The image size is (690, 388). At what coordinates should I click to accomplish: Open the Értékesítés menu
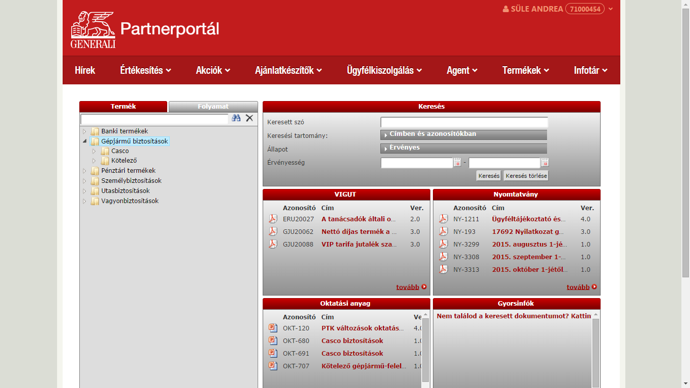pyautogui.click(x=146, y=70)
